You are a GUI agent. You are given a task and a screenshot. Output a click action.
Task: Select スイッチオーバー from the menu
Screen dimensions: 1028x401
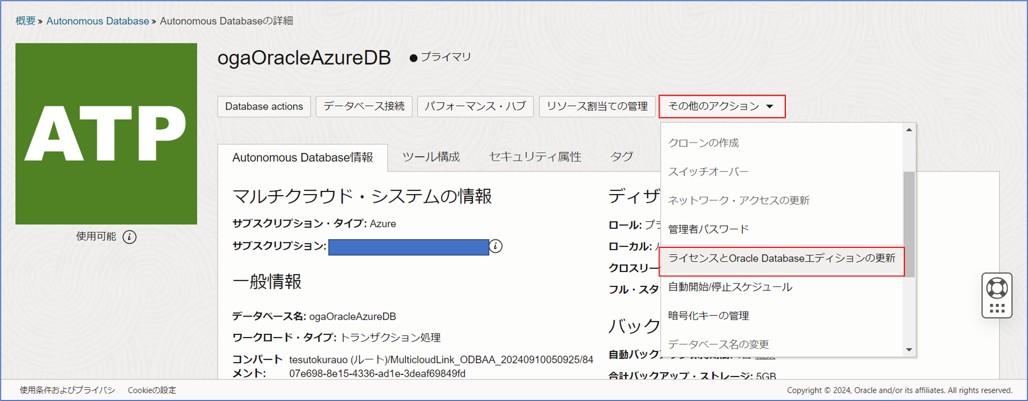(x=782, y=172)
